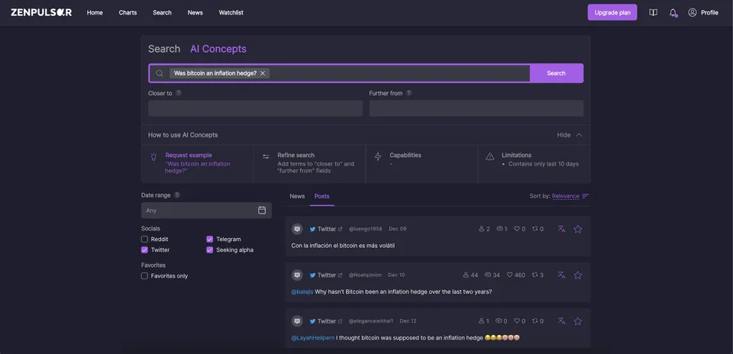The height and width of the screenshot is (354, 733).
Task: Uncheck the Twitter checkbox
Action: [x=144, y=249]
